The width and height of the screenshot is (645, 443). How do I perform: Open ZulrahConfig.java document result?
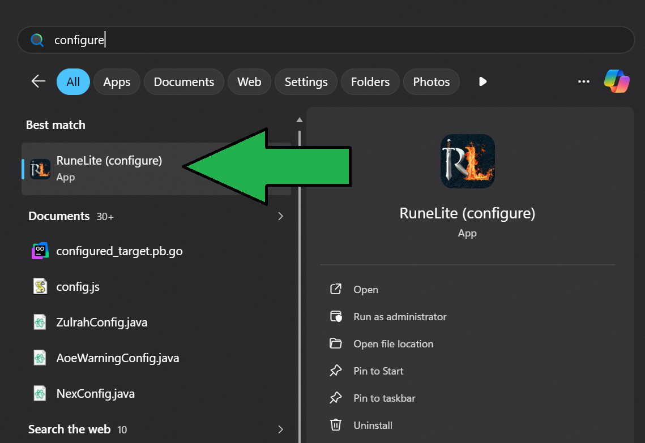102,322
